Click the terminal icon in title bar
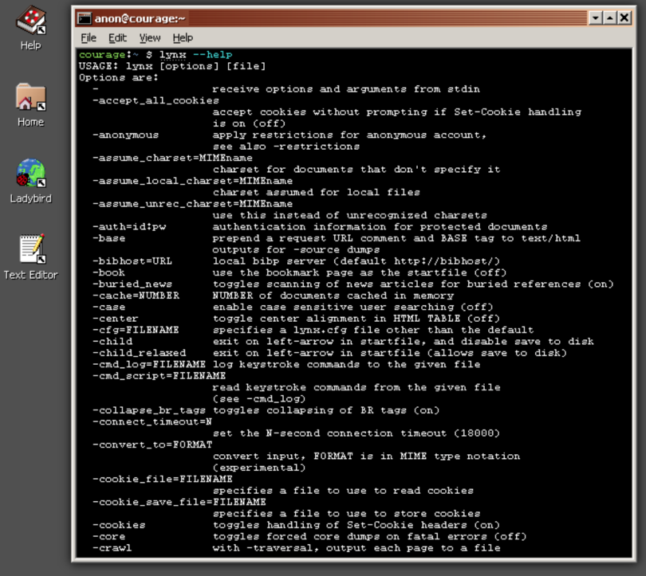 point(85,18)
